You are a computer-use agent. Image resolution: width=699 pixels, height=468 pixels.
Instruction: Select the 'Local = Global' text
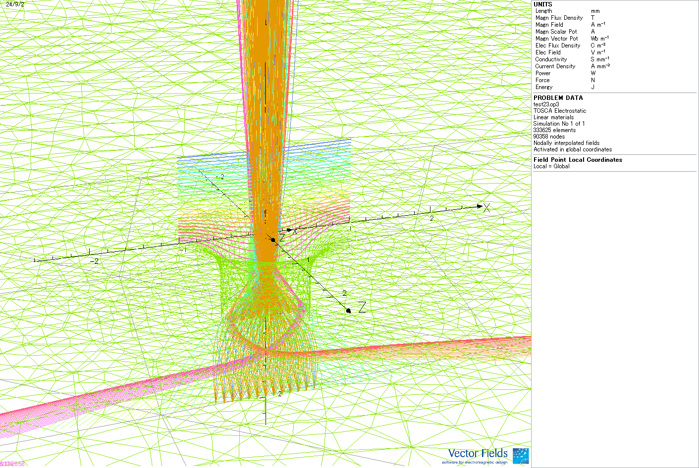(x=551, y=166)
